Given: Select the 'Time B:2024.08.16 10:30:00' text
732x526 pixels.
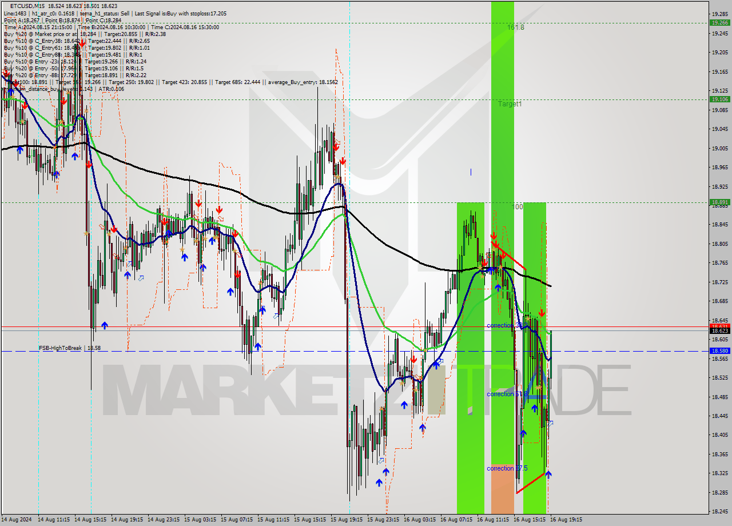Looking at the screenshot, I should (113, 27).
